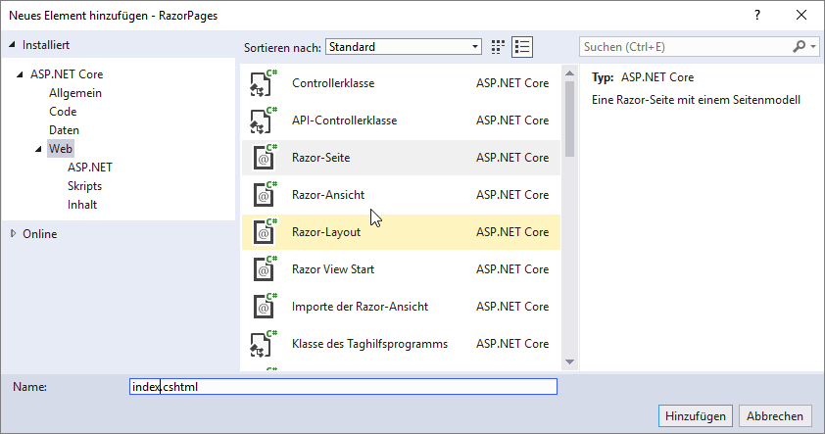Collapse the ASP.NET Core tree node
825x434 pixels.
coord(21,74)
